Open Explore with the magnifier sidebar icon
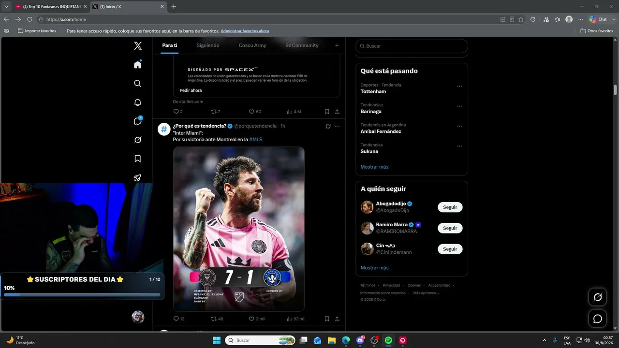 138,84
